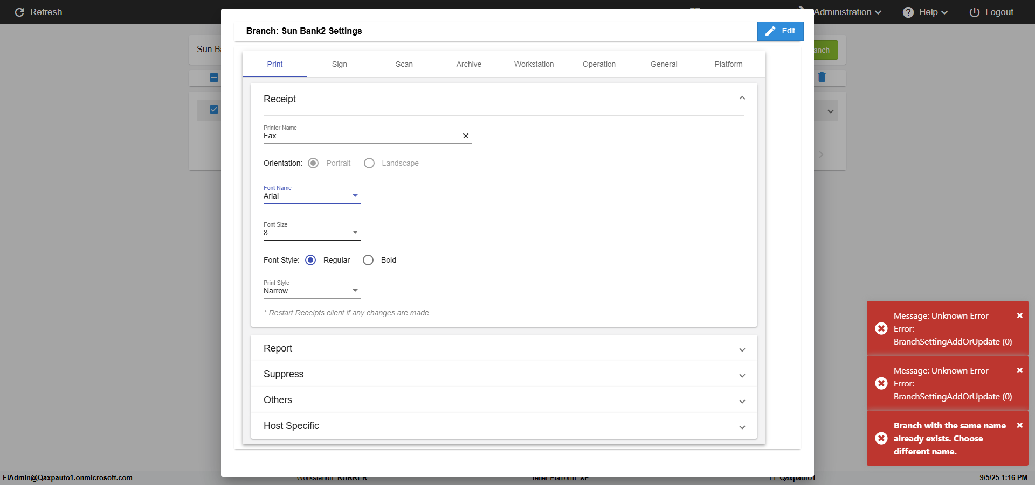Select the Bold font style radio
Viewport: 1035px width, 485px height.
click(368, 261)
